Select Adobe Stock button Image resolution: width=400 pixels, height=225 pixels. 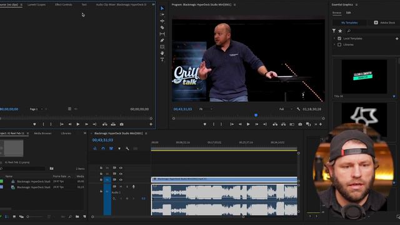click(x=384, y=22)
